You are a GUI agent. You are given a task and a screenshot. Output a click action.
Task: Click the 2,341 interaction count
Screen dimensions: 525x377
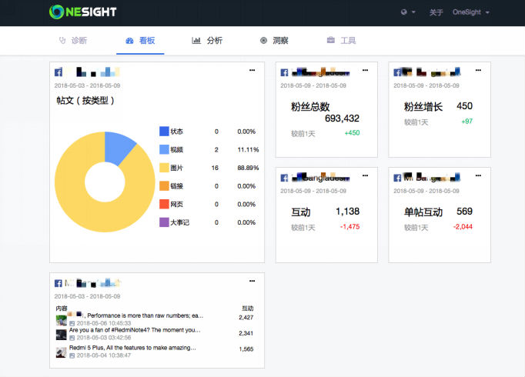pos(246,333)
